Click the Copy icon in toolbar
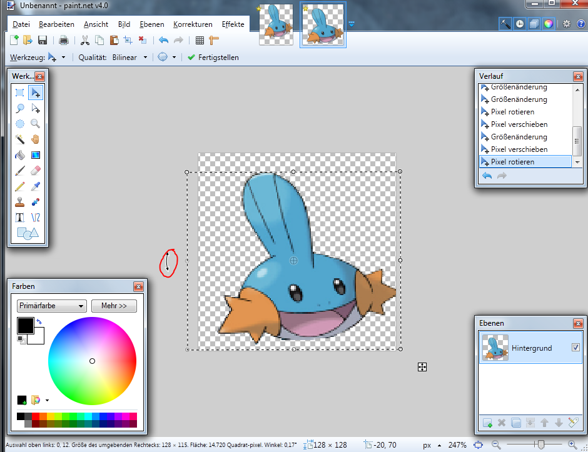The width and height of the screenshot is (588, 452). pyautogui.click(x=99, y=40)
